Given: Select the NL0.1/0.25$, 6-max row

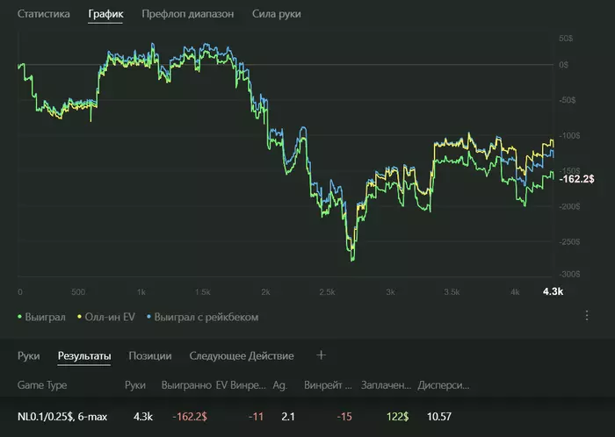Looking at the screenshot, I should (307, 416).
